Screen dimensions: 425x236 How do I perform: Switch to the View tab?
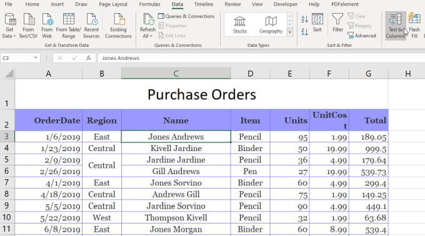click(257, 4)
